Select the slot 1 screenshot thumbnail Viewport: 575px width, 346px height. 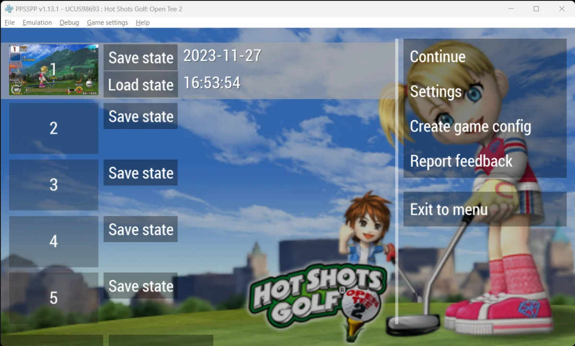click(54, 70)
